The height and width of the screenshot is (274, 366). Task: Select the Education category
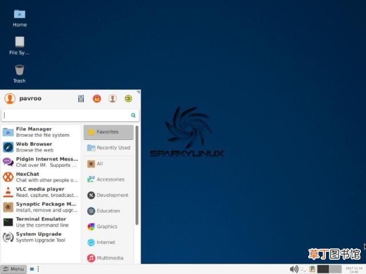click(x=109, y=211)
